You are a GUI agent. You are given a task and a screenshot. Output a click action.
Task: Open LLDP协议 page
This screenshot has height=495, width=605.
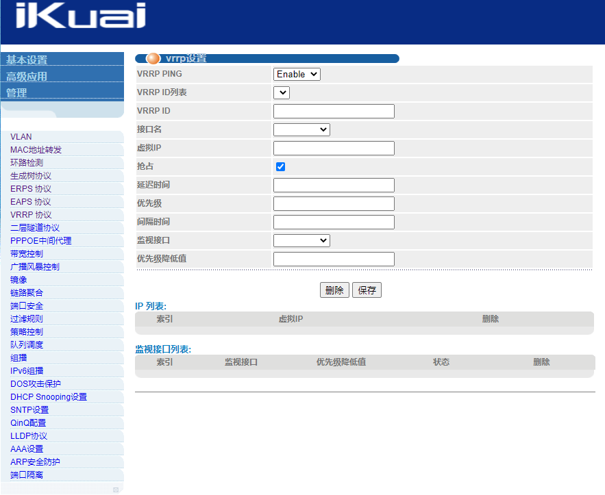coord(29,436)
